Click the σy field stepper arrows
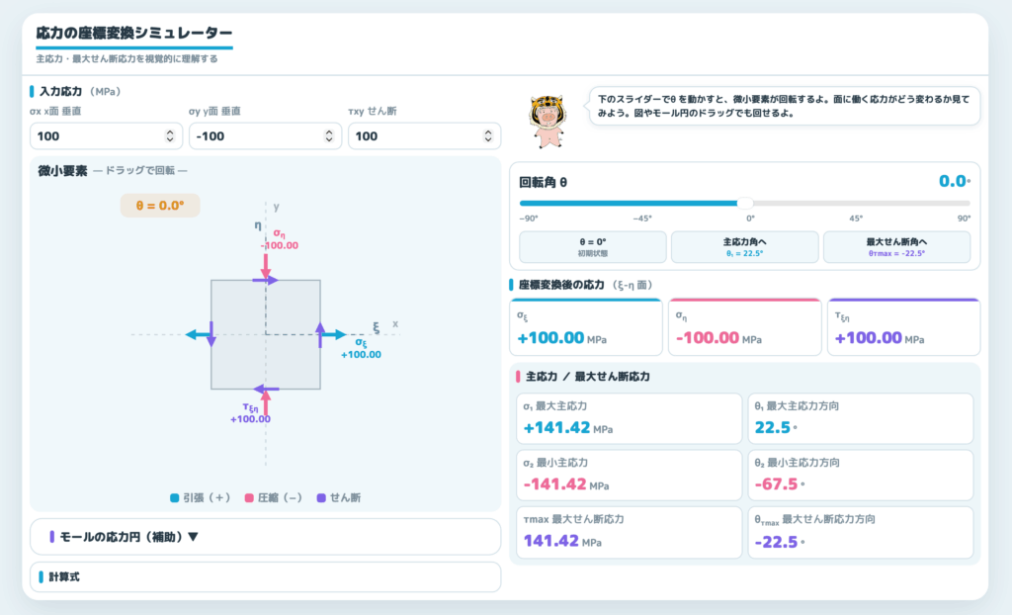Image resolution: width=1012 pixels, height=615 pixels. click(x=328, y=135)
